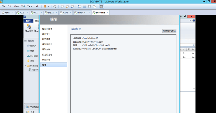The image size is (216, 113).
Task: Close the AD70 tab
Action: pyautogui.click(x=27, y=13)
